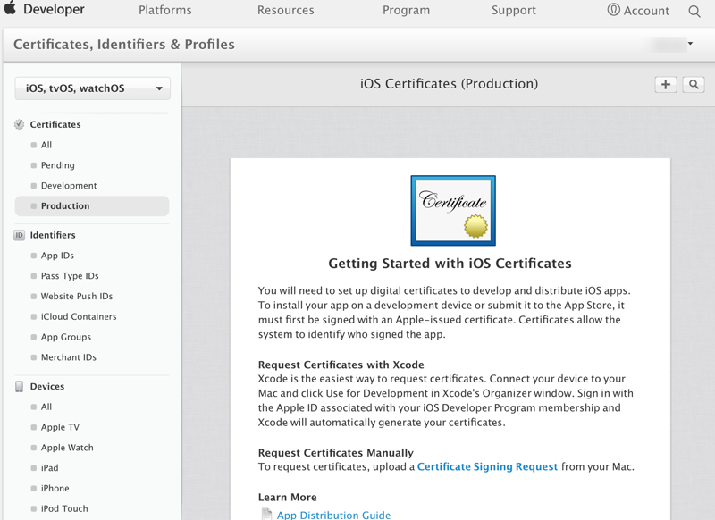Click the Certificates section seal icon
The height and width of the screenshot is (520, 715).
click(x=20, y=125)
